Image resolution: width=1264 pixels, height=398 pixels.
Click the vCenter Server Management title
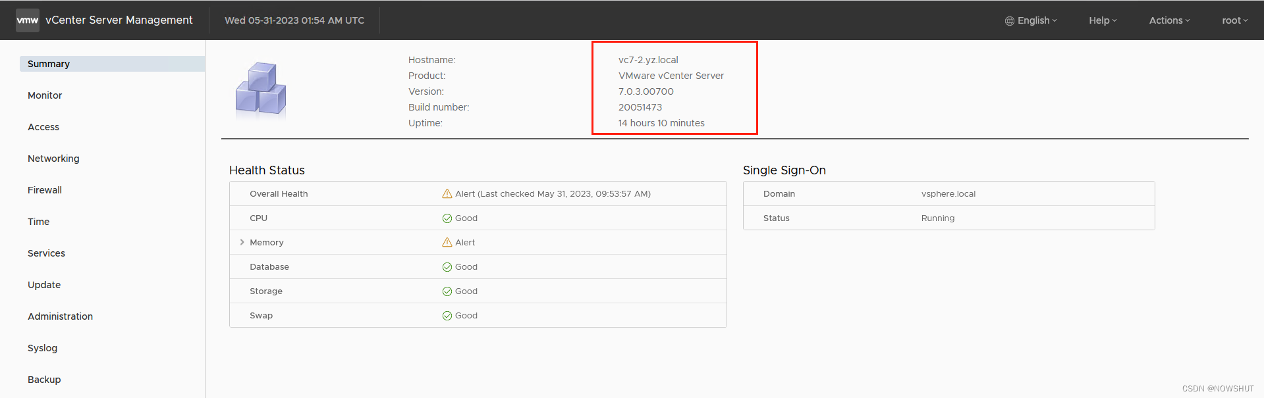[119, 20]
